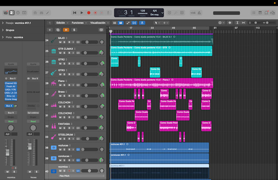Open the secondary plus tool dropdown
Image resolution: width=278 pixels, height=180 pixels.
[166, 23]
